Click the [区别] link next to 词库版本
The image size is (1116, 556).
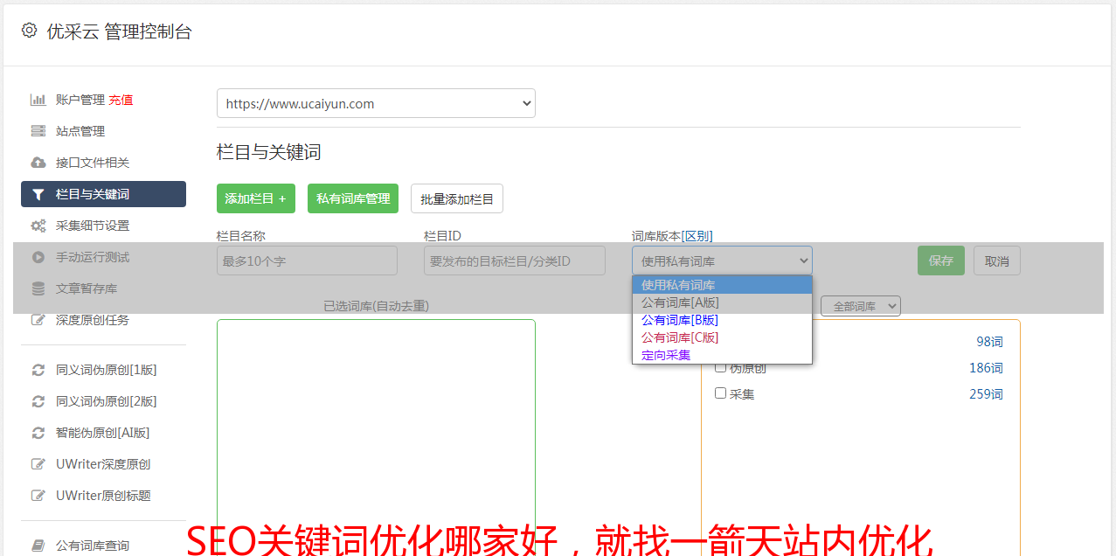[697, 236]
